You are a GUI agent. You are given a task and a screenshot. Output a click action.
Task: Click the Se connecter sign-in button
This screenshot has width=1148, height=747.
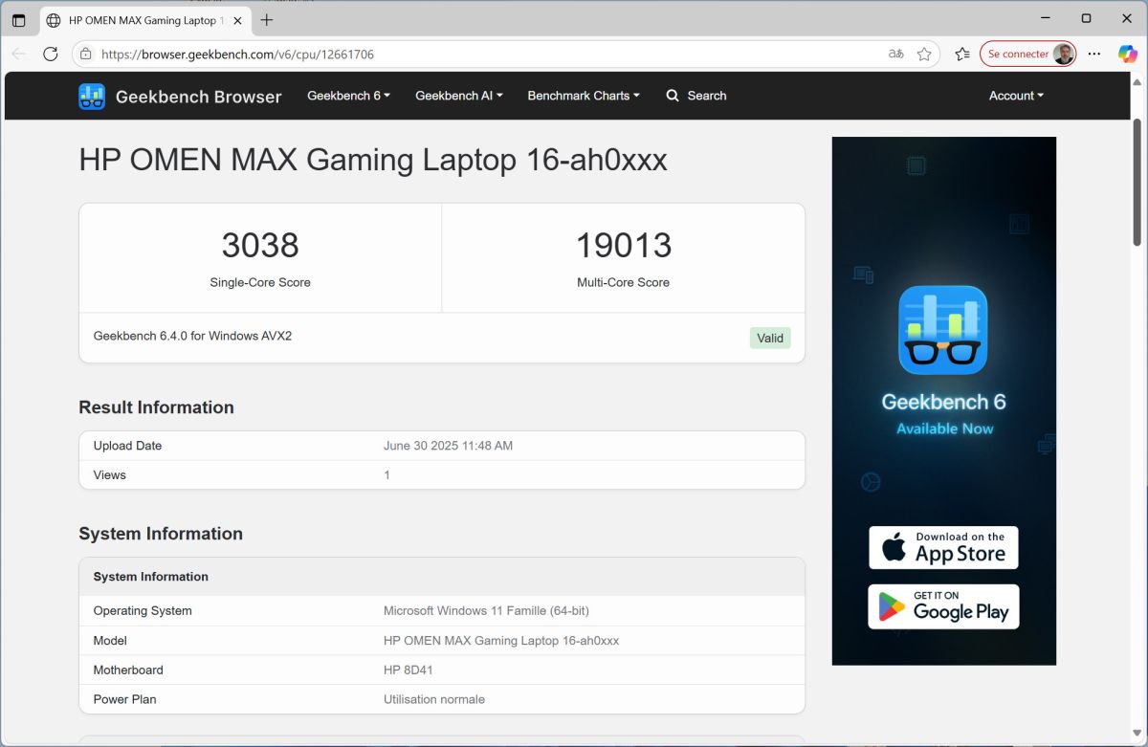[x=1027, y=55]
